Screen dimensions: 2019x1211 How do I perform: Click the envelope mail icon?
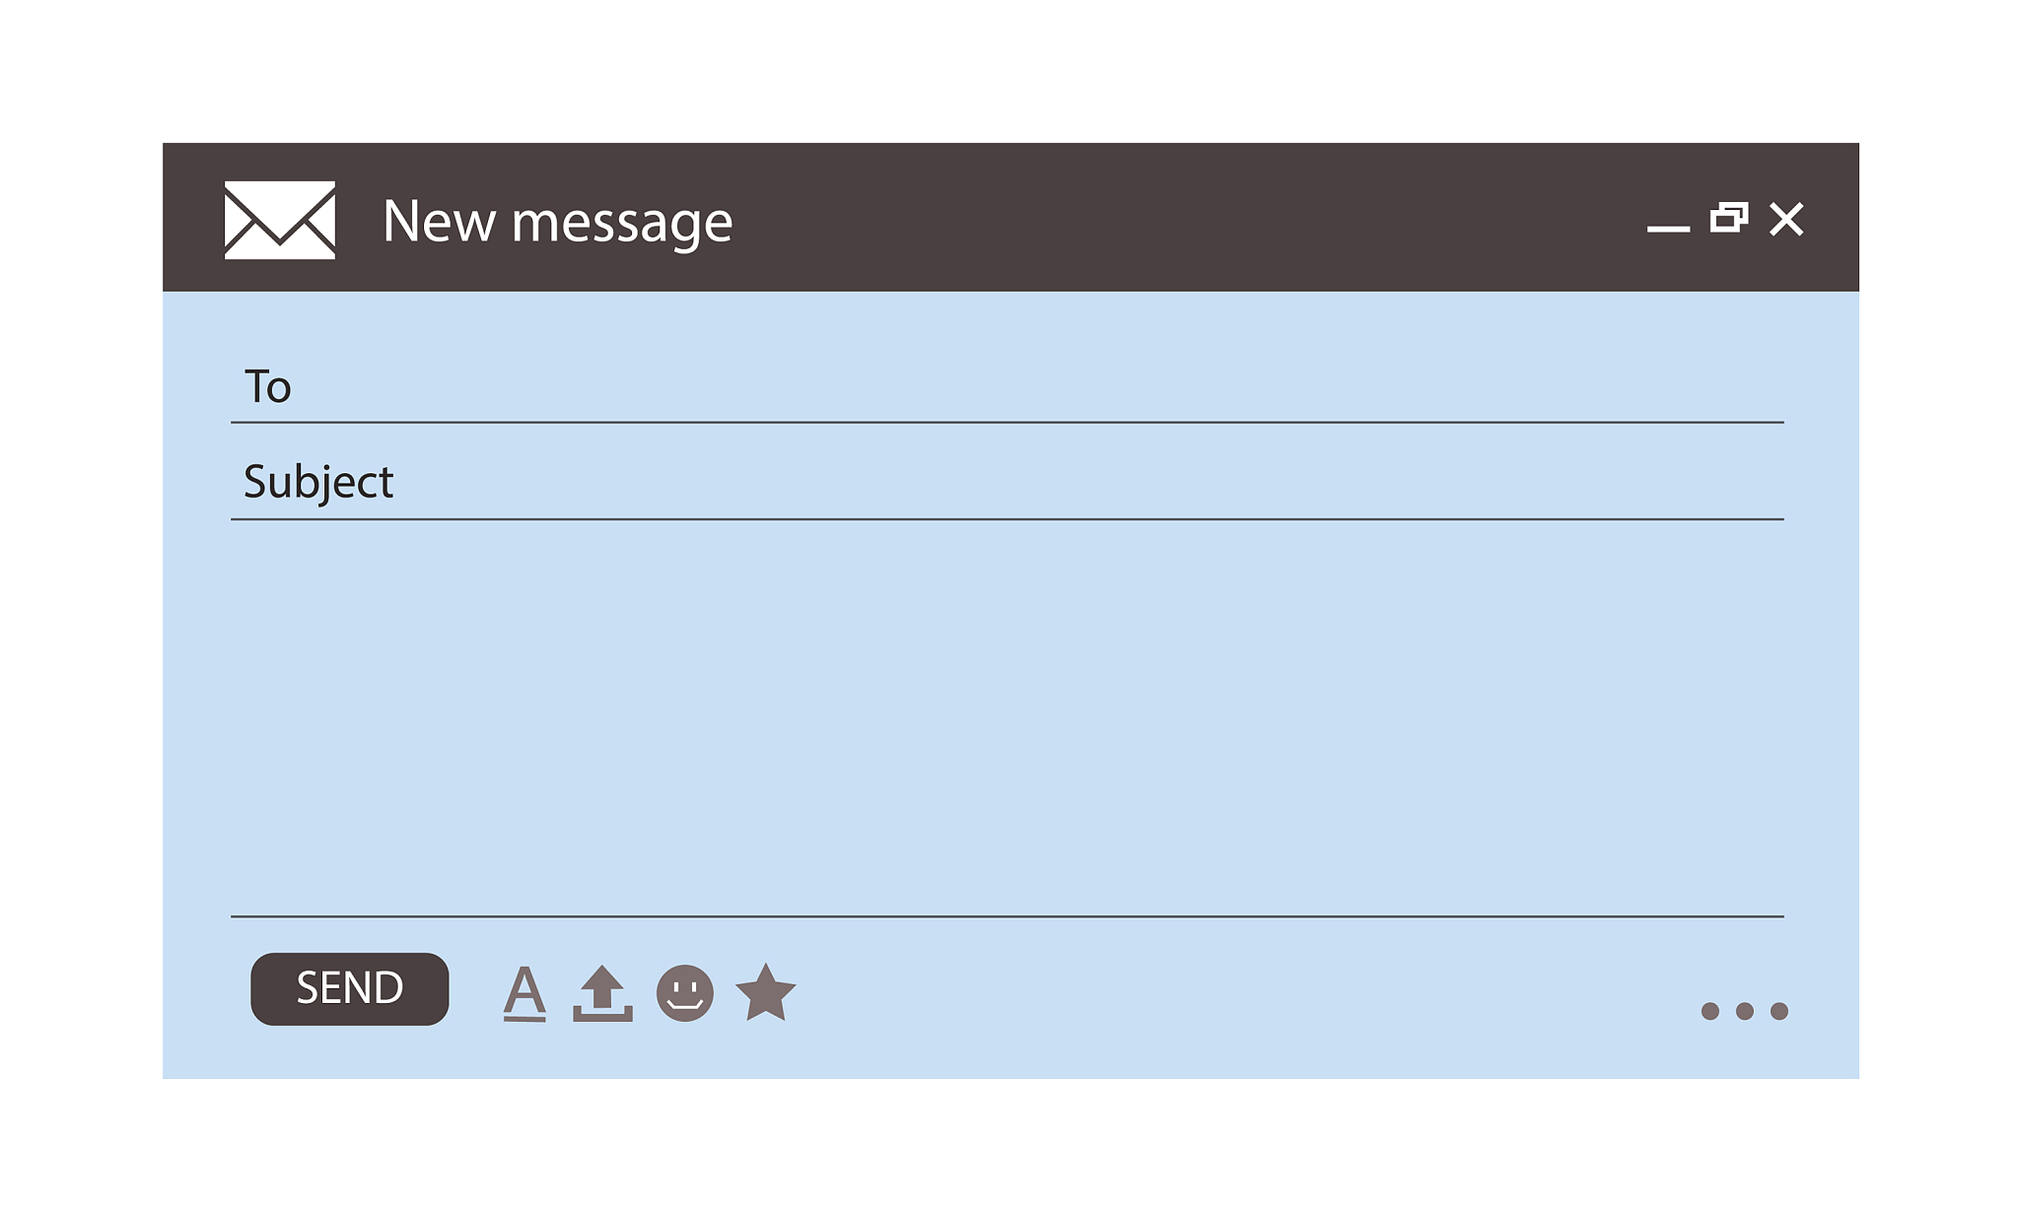coord(280,220)
